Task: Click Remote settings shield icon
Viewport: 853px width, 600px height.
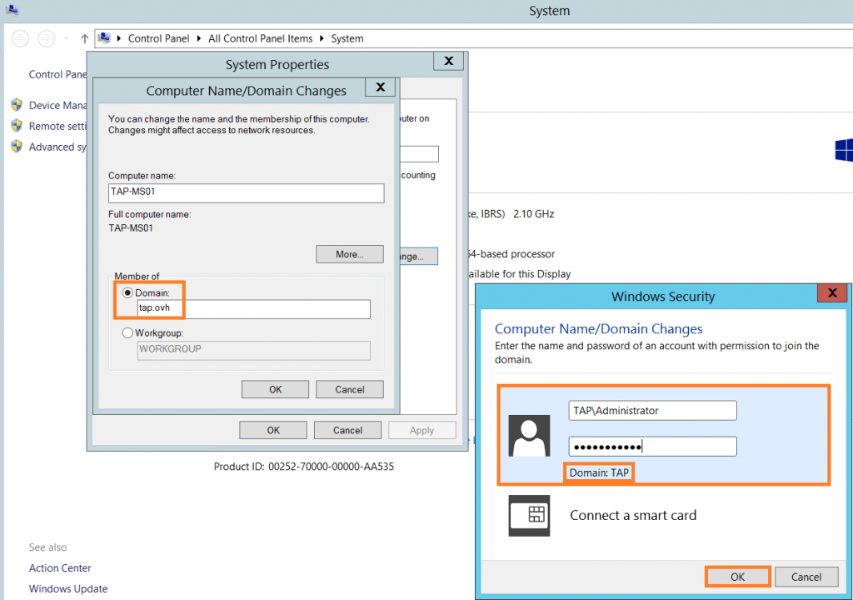Action: (x=17, y=126)
